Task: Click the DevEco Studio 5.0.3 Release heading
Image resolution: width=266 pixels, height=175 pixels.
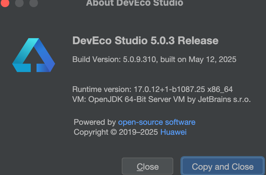Action: [x=145, y=41]
